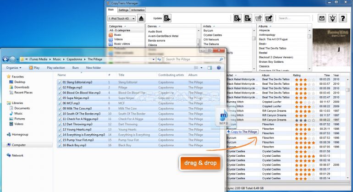Select Burzum in Artists list
Viewport: 353px width, 192px height.
pos(208,31)
